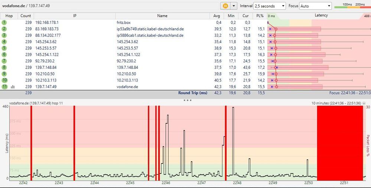This screenshot has width=371, height=188.
Task: Select hop 11 green circle icon
Action: click(5, 87)
